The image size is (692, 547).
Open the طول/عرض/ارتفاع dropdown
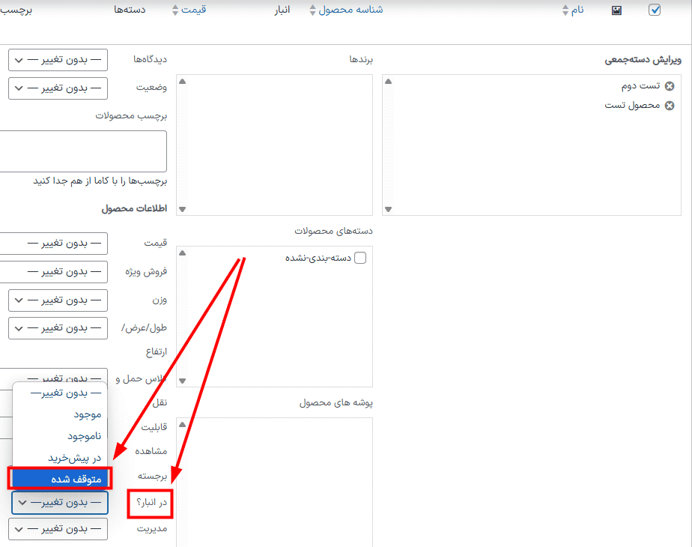(x=58, y=328)
